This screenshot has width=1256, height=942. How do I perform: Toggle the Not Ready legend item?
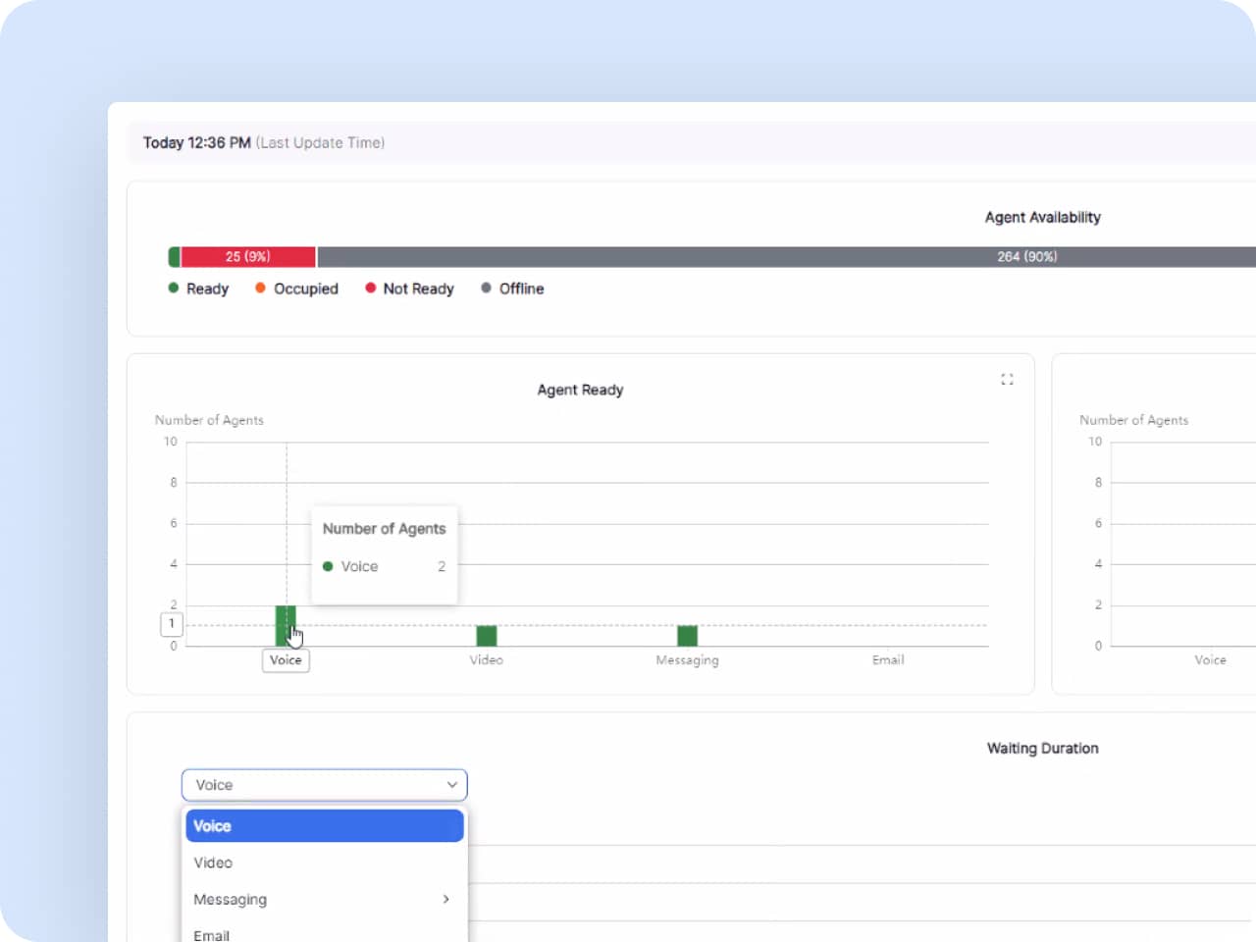(409, 288)
